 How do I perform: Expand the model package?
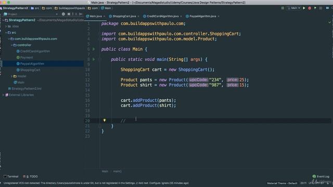[x=11, y=76]
